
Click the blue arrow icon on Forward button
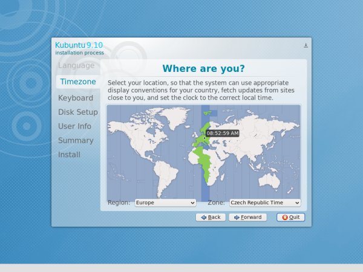pos(237,218)
